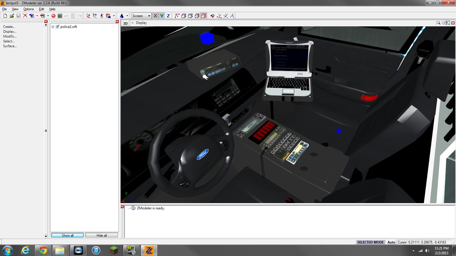
Task: Open the red sphere materials editor icon
Action: 53,16
